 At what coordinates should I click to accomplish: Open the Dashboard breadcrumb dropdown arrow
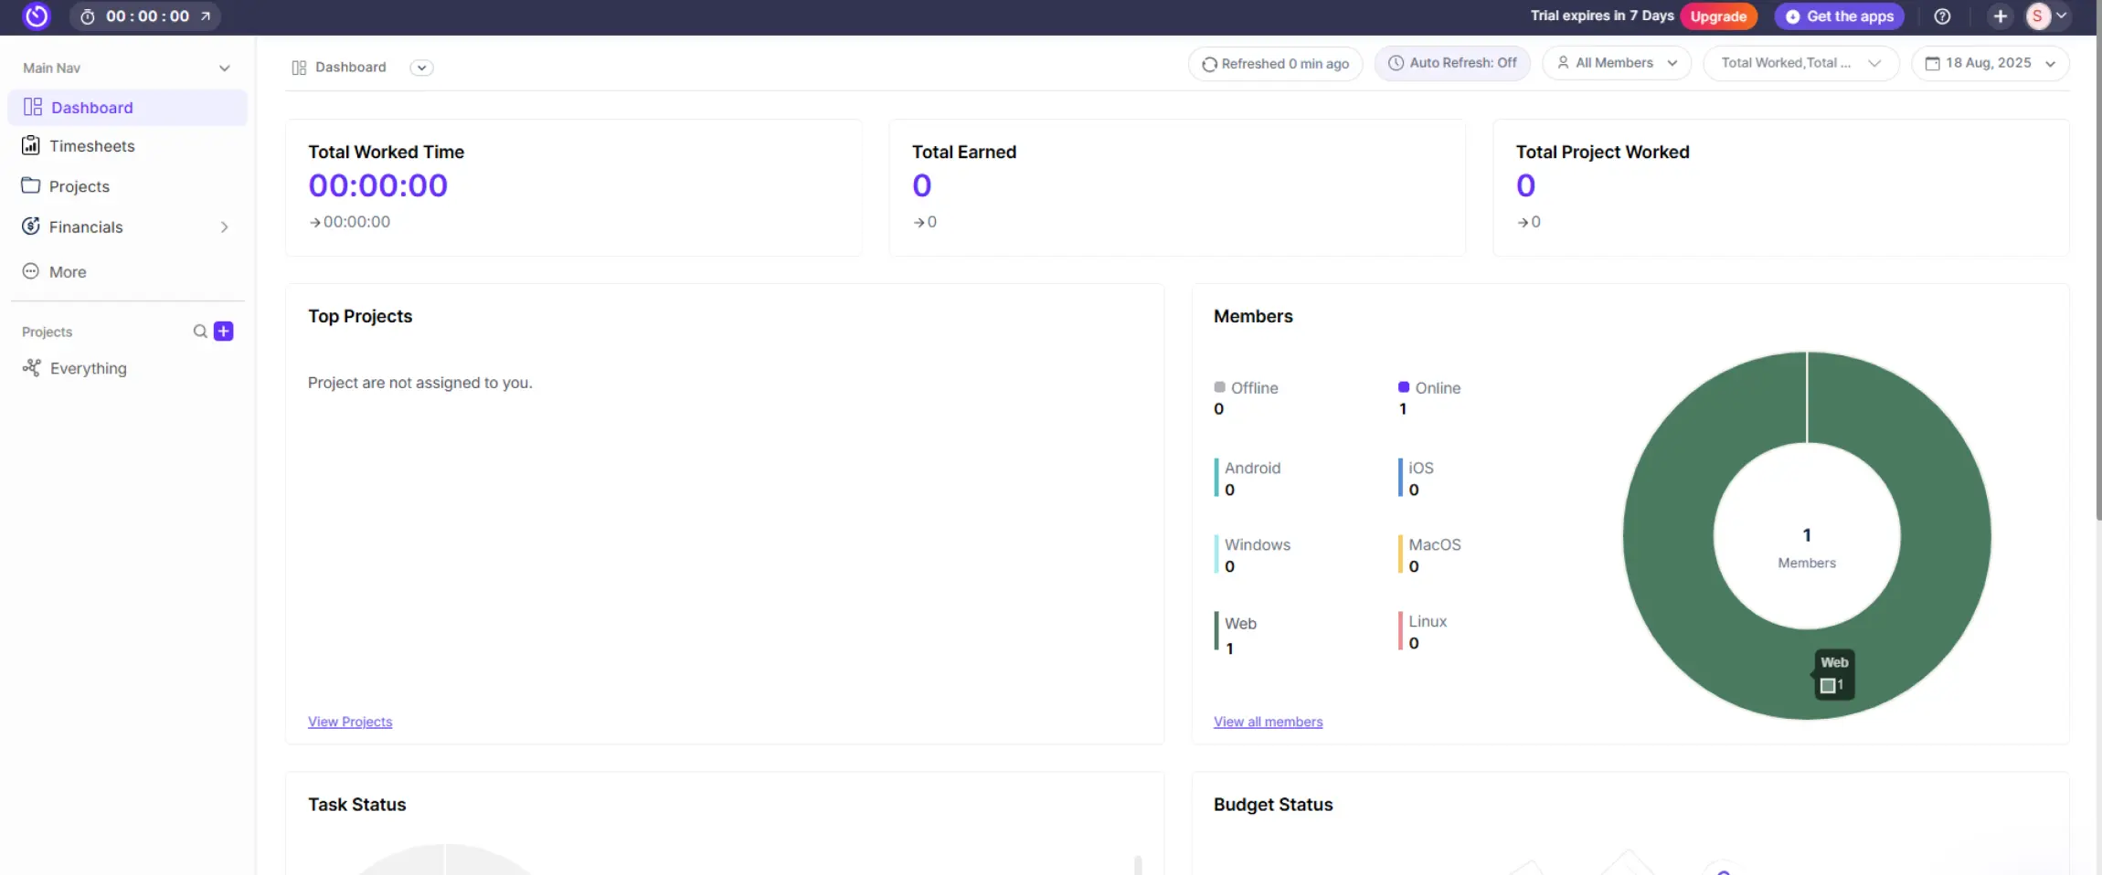coord(421,68)
